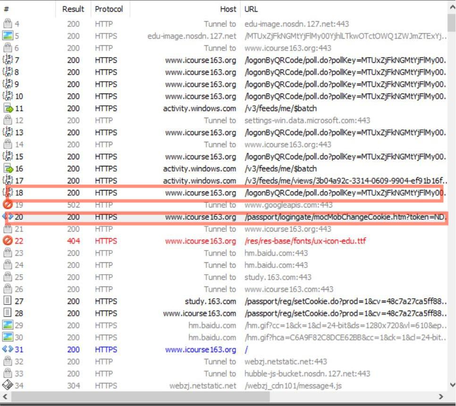
Task: Click the green-arrow POST icon of session 16
Action: tap(8, 168)
